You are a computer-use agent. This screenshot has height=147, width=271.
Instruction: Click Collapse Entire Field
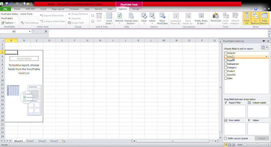coord(52,21)
